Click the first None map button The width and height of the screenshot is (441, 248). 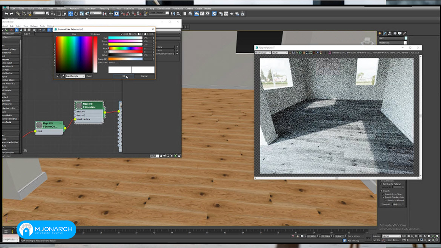pyautogui.click(x=165, y=47)
